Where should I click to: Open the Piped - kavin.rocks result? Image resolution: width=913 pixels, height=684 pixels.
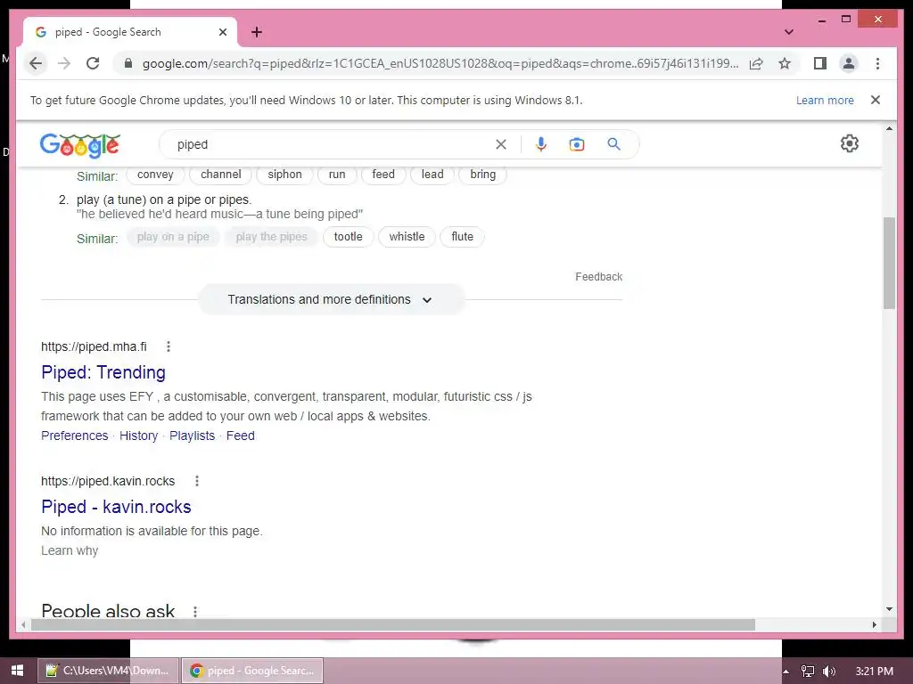pyautogui.click(x=116, y=507)
